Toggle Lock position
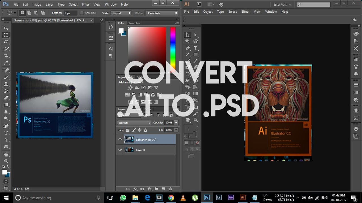 (139, 130)
